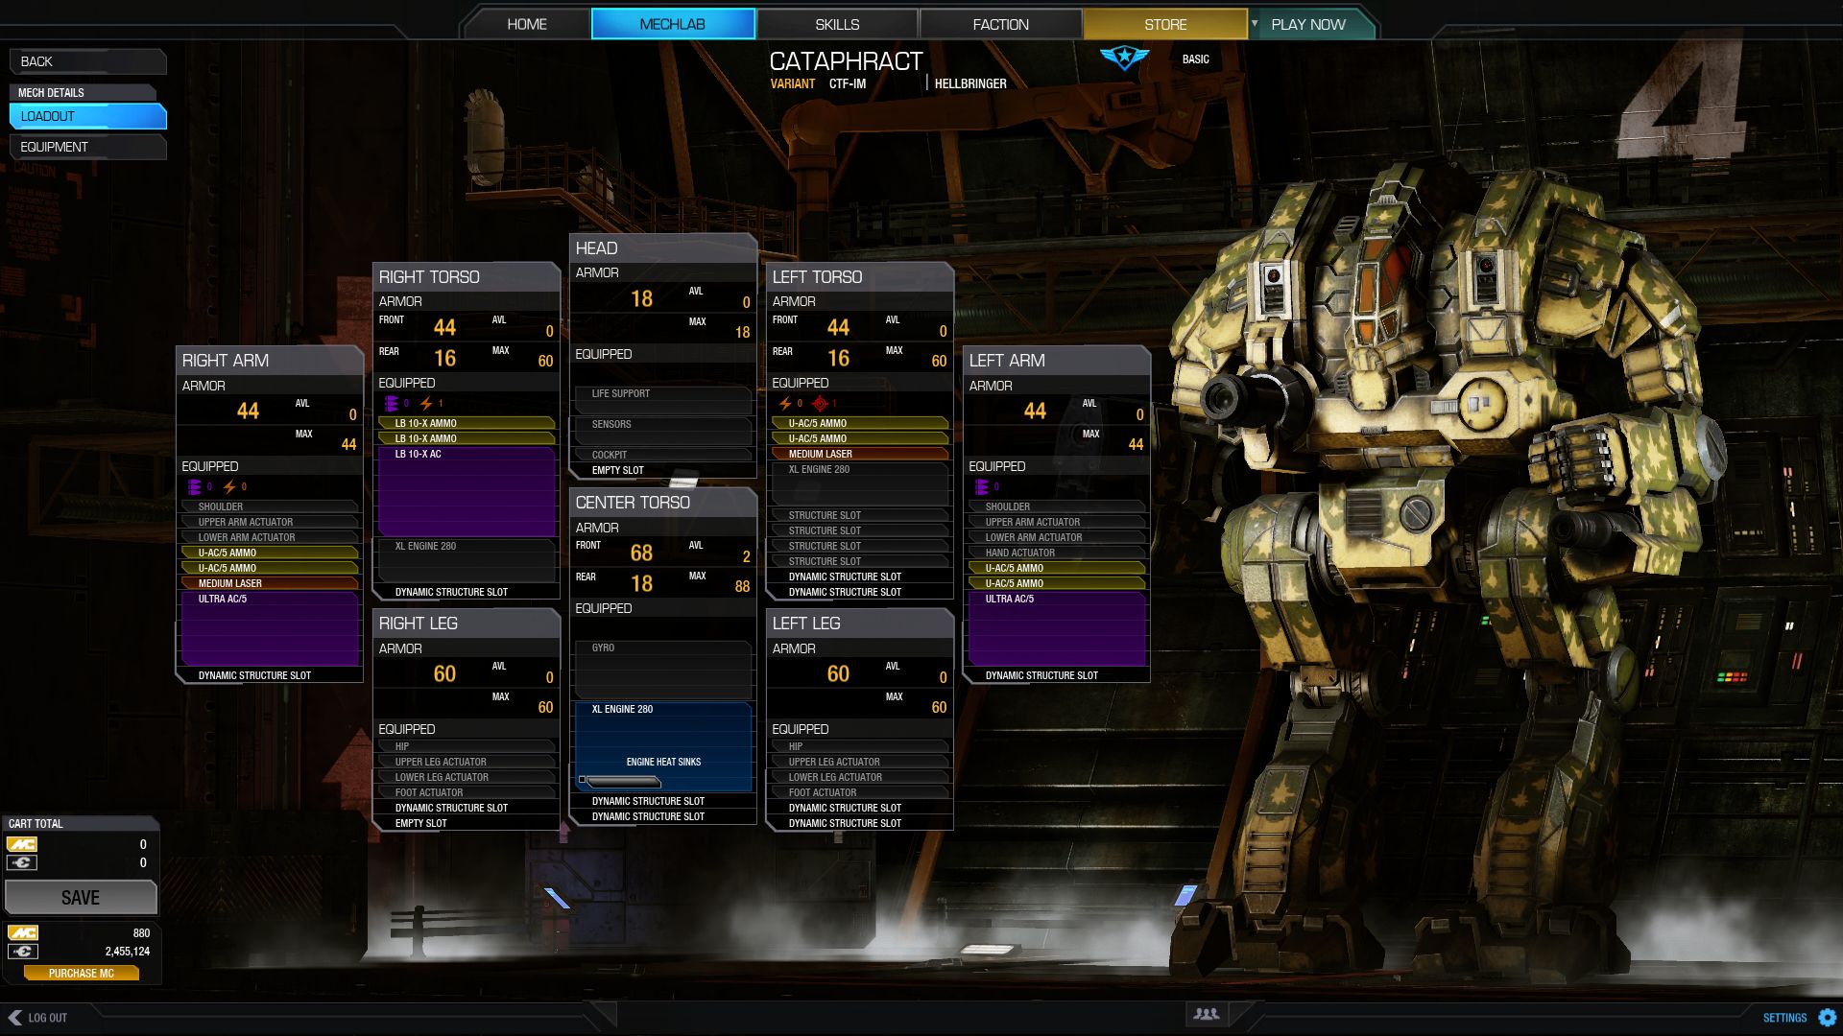Click Center Torso rear armor 18
The height and width of the screenshot is (1036, 1843).
(641, 584)
